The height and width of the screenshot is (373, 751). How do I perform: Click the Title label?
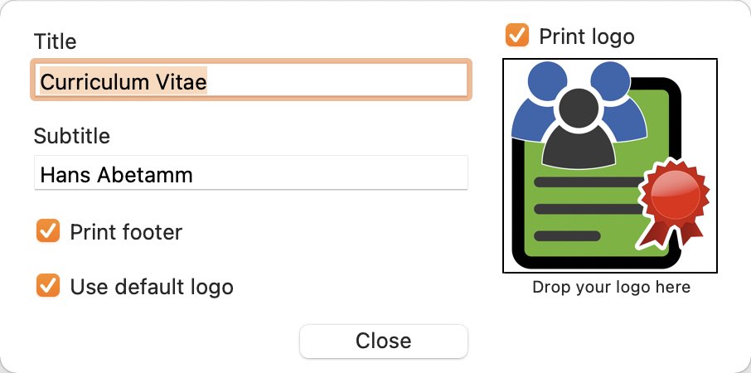pos(55,41)
